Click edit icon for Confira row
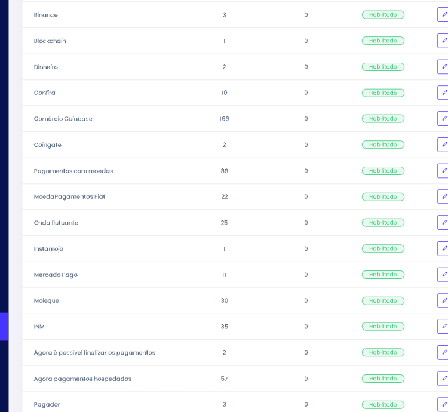The width and height of the screenshot is (448, 412). coord(443,93)
